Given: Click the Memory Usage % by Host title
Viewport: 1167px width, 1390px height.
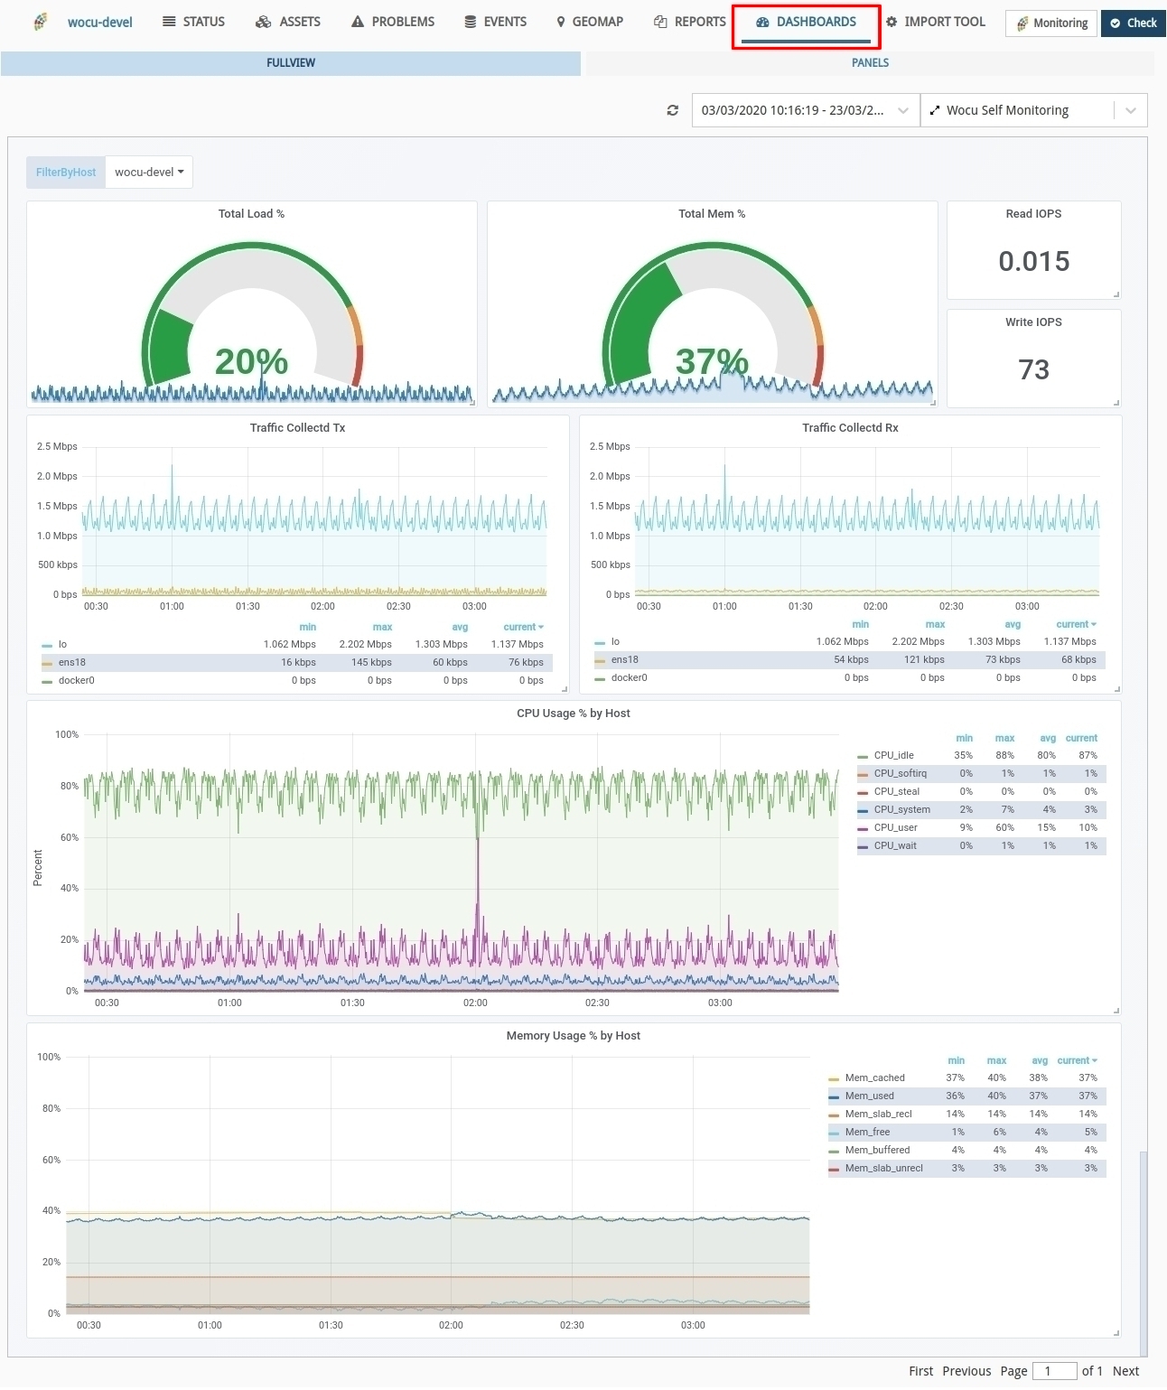Looking at the screenshot, I should pos(573,1036).
